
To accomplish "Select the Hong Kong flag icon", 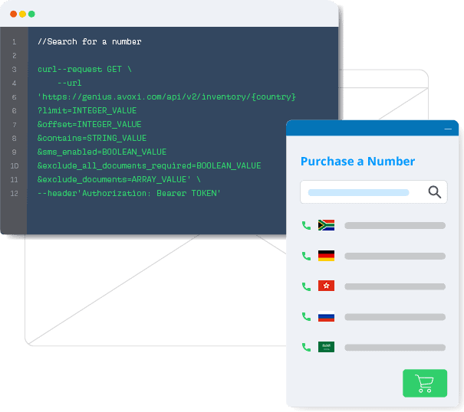I will coord(326,286).
